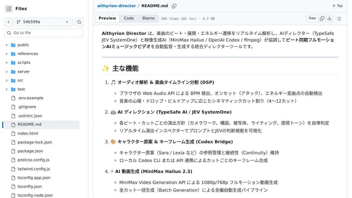Go back using the left arrow button
Screen dimensions: 352x198
pos(9,22)
